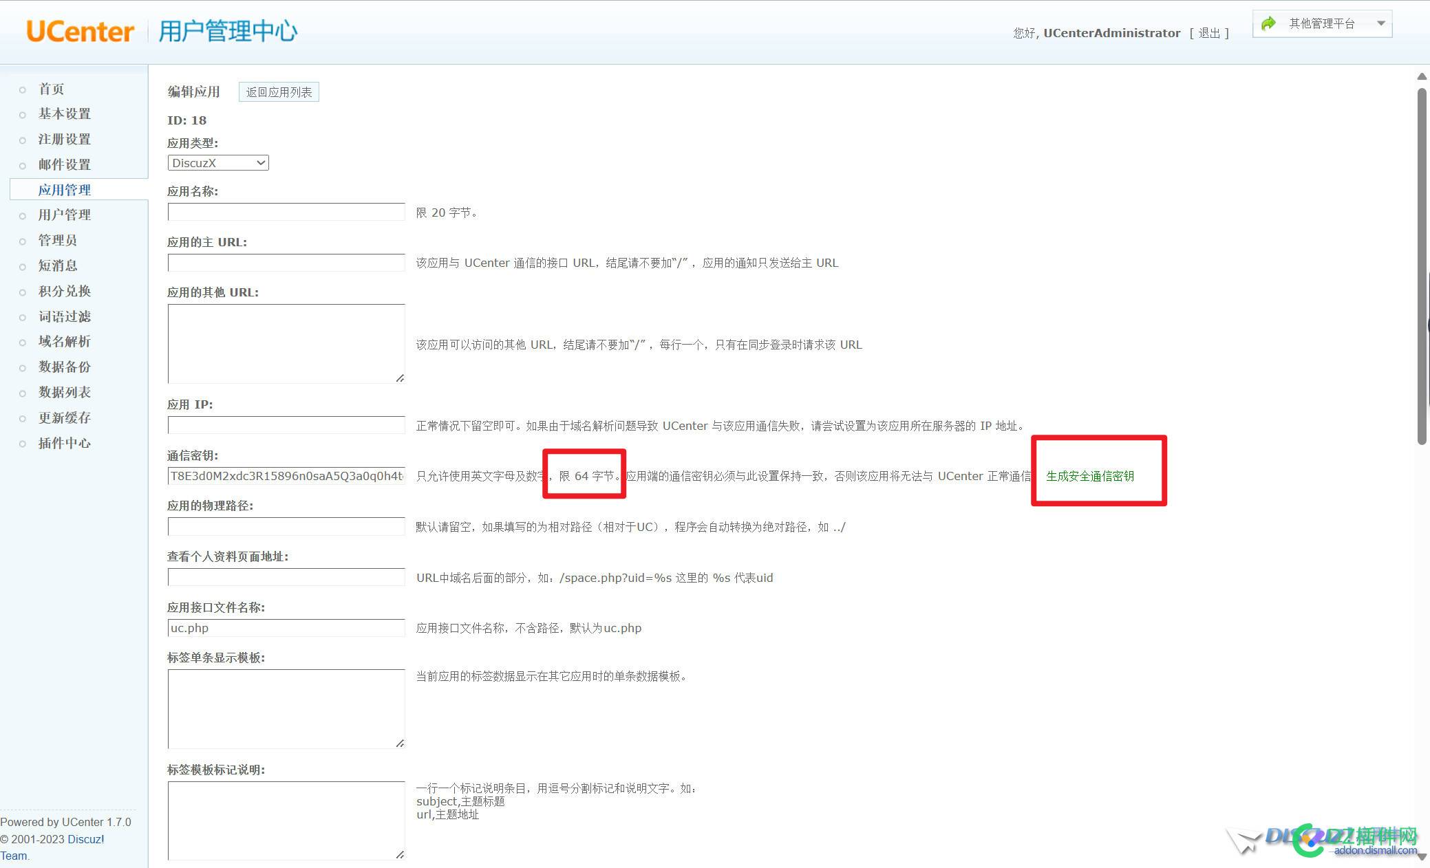The image size is (1430, 868).
Task: Open 数据备份 in the sidebar
Action: [x=65, y=367]
